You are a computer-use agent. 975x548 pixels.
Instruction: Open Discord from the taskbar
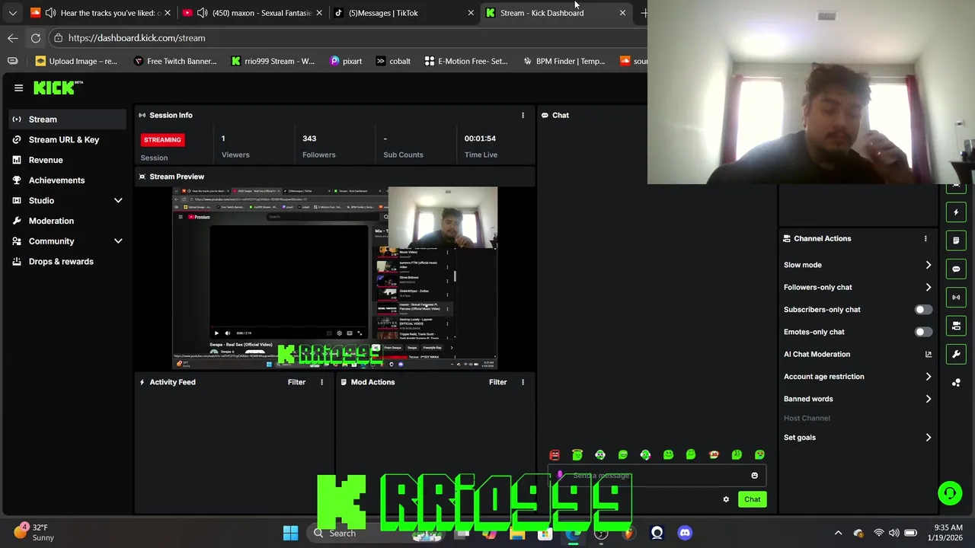(x=685, y=533)
